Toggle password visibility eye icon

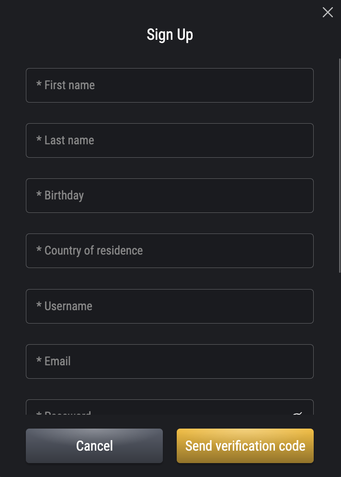point(297,413)
